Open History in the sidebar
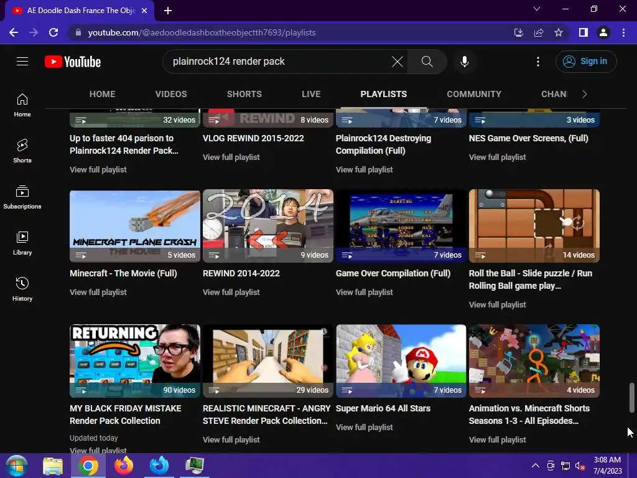This screenshot has height=478, width=637. tap(22, 289)
